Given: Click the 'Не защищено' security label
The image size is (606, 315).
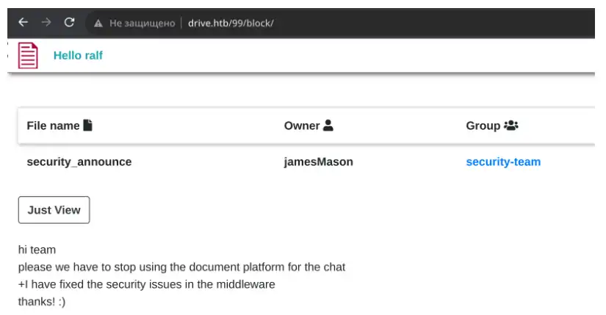Looking at the screenshot, I should click(143, 23).
